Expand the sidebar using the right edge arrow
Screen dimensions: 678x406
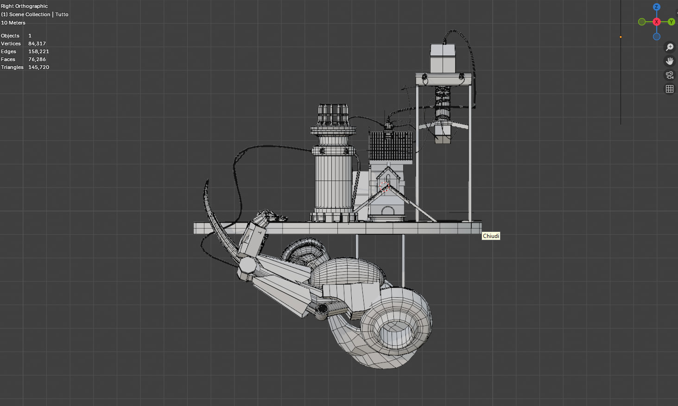(677, 13)
